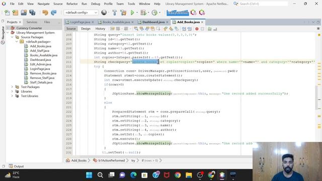The width and height of the screenshot is (322, 181).
Task: Open the Run Project dropdown arrow
Action: pyautogui.click(x=137, y=13)
